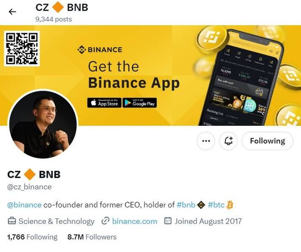Toggle the Following button
The image size is (301, 252).
coord(267,141)
